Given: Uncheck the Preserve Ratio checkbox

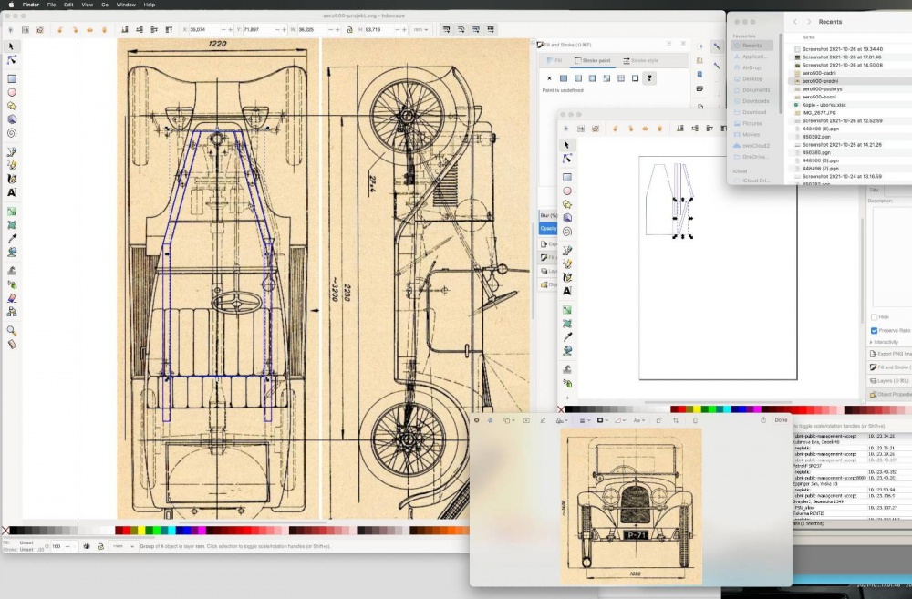Looking at the screenshot, I should pyautogui.click(x=875, y=330).
